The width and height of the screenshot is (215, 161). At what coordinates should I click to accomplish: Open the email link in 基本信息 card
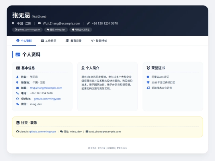(46, 88)
